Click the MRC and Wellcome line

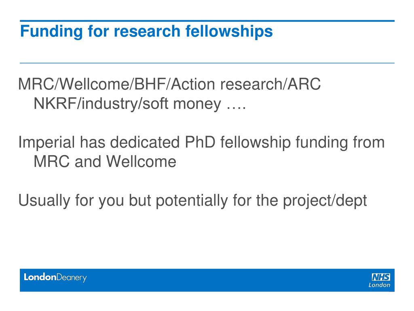click(x=105, y=161)
